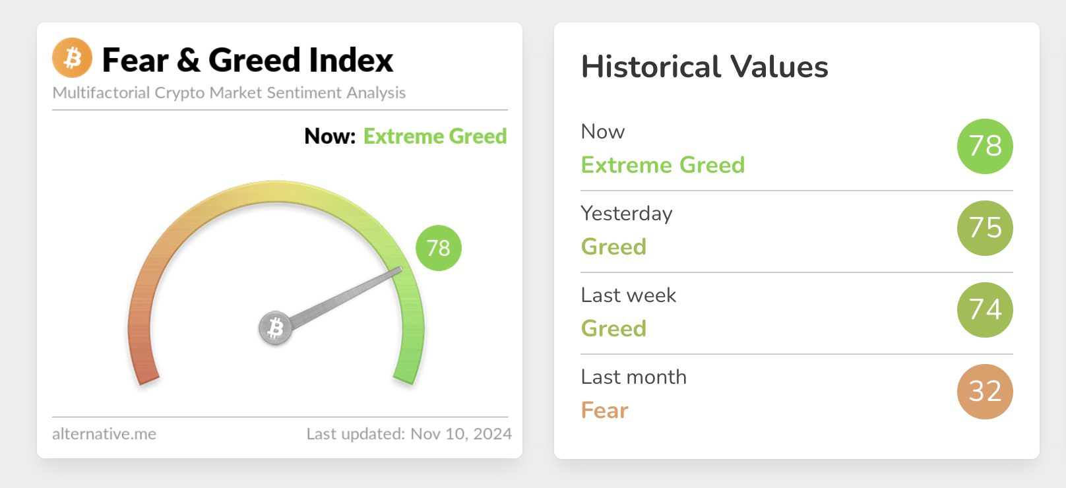Screen dimensions: 1066x488
Task: Click the Fear & Greed Index title
Action: click(x=247, y=60)
